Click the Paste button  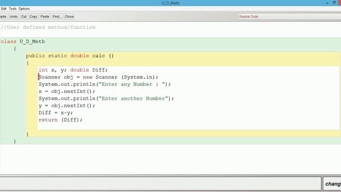45,17
